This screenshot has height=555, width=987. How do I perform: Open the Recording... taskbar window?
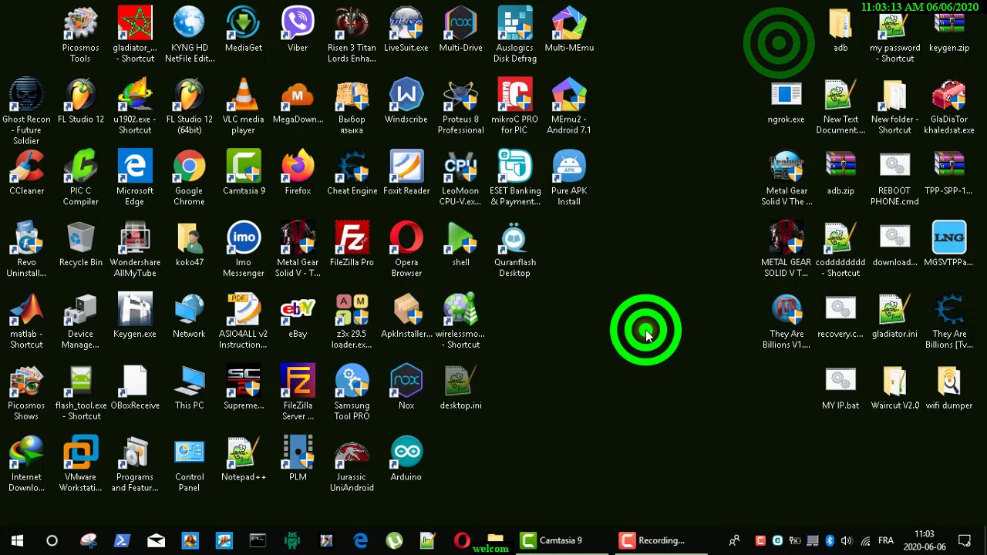tap(661, 540)
